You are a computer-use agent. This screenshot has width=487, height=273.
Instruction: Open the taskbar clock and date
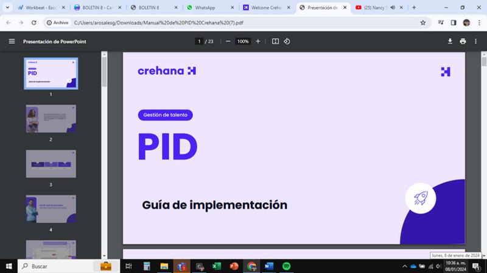[x=455, y=266]
